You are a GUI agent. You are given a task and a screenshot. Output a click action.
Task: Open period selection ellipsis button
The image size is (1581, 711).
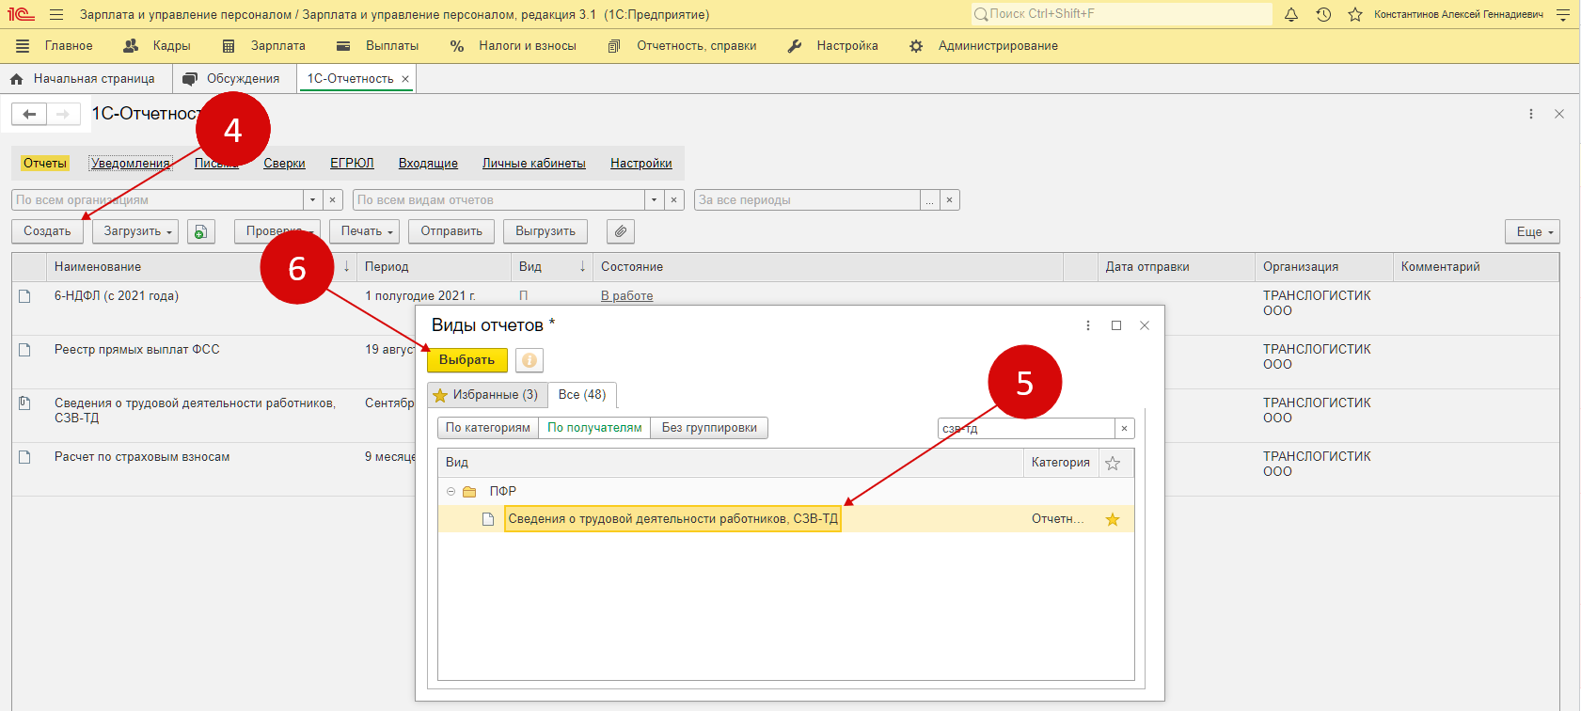(930, 200)
